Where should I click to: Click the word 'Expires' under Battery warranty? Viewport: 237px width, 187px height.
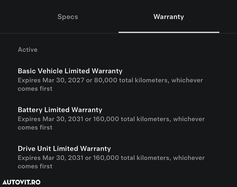coord(29,119)
